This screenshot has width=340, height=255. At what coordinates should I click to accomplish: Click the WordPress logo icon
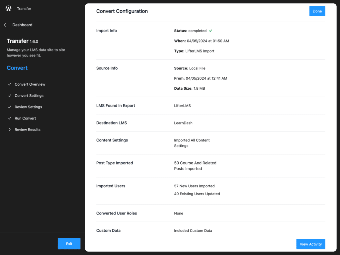pos(8,8)
